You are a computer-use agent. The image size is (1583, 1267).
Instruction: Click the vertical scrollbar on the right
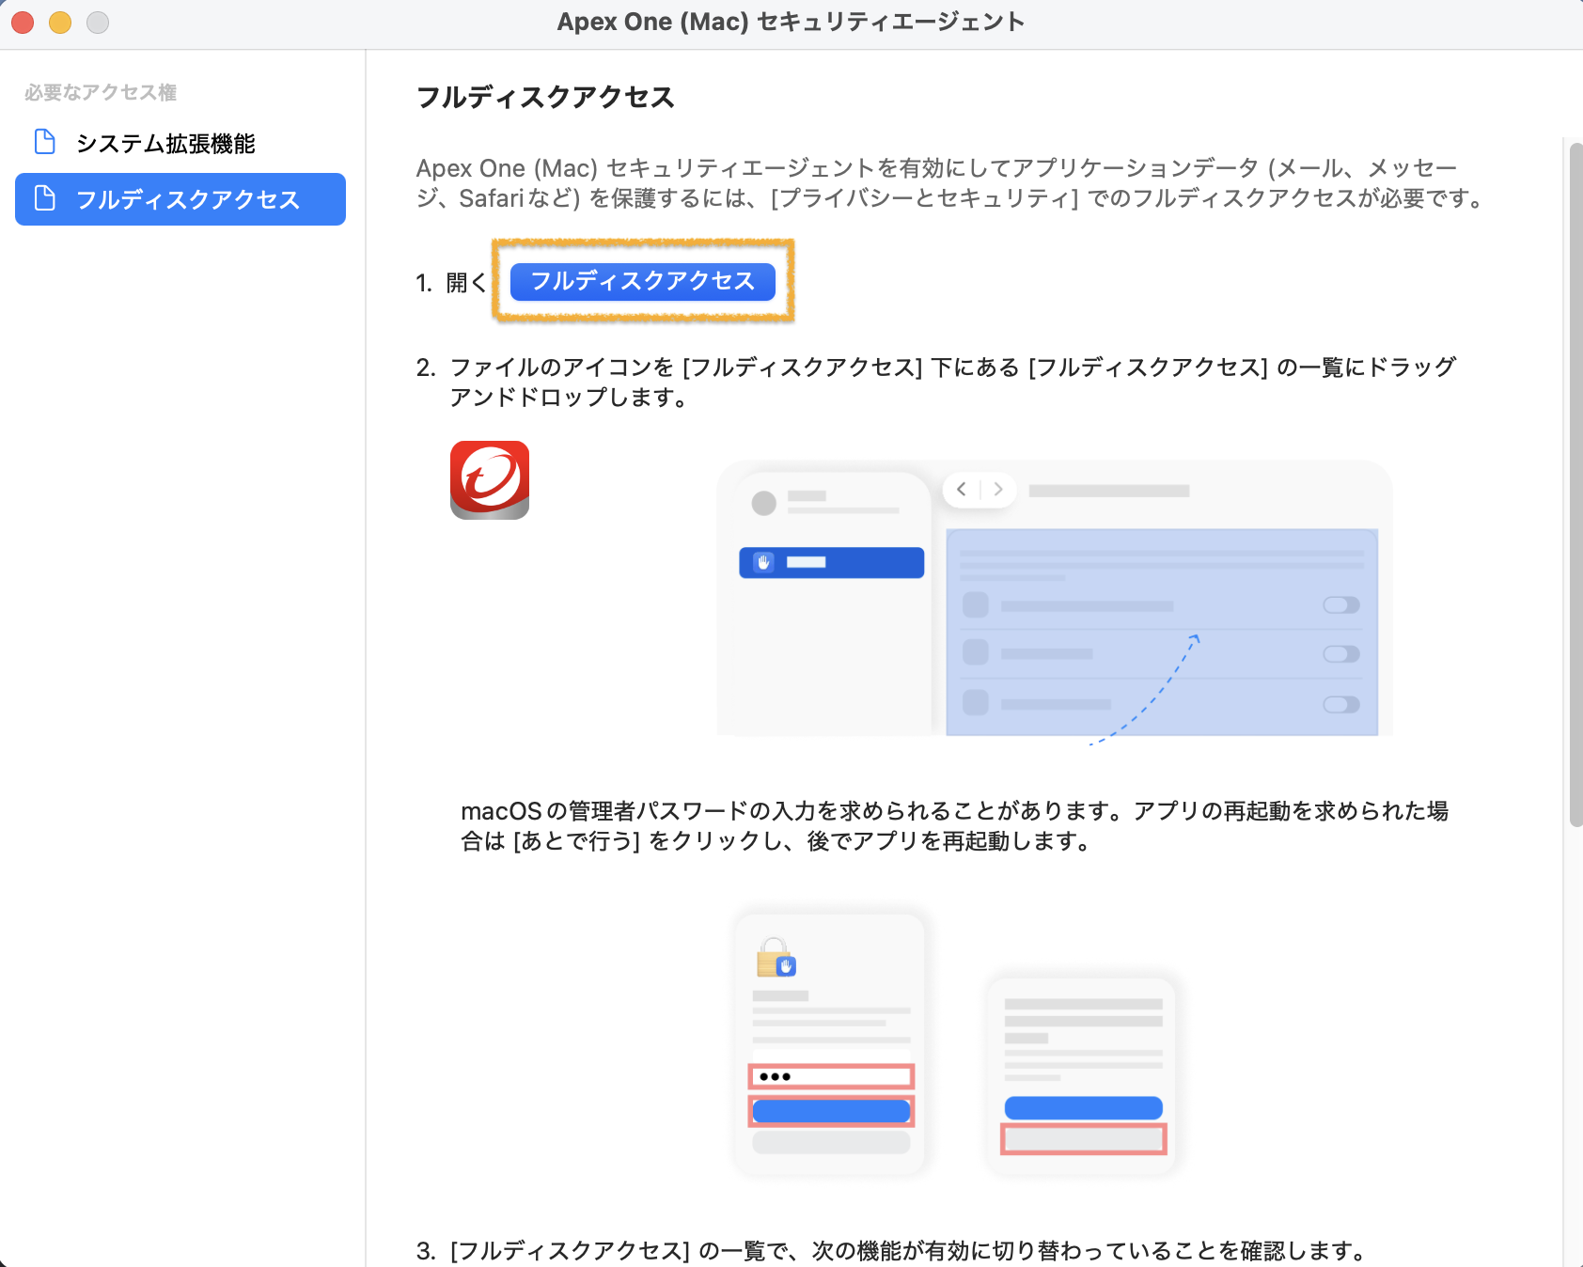[1575, 485]
